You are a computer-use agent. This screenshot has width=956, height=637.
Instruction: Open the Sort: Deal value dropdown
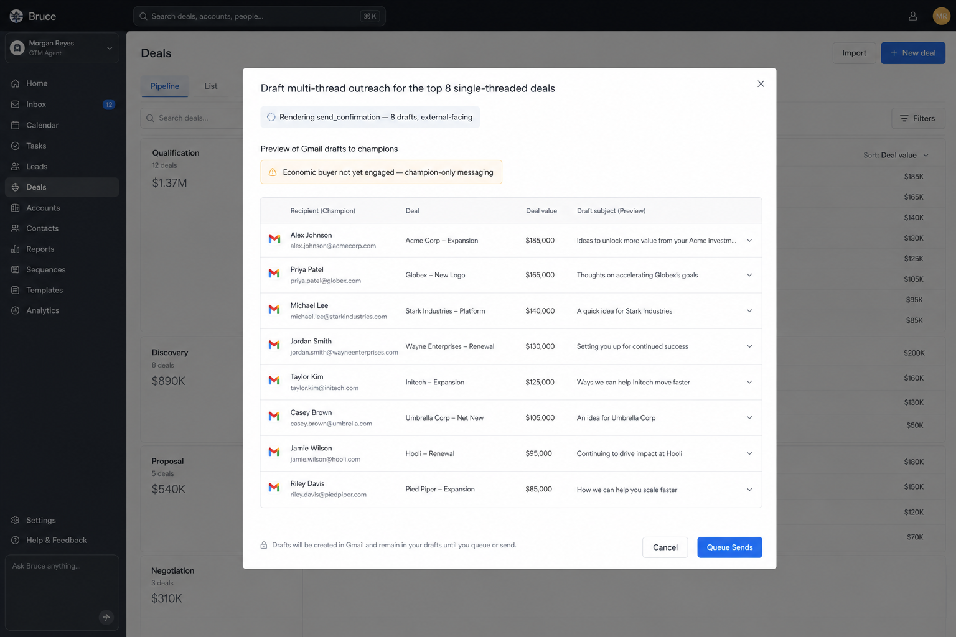(x=896, y=156)
